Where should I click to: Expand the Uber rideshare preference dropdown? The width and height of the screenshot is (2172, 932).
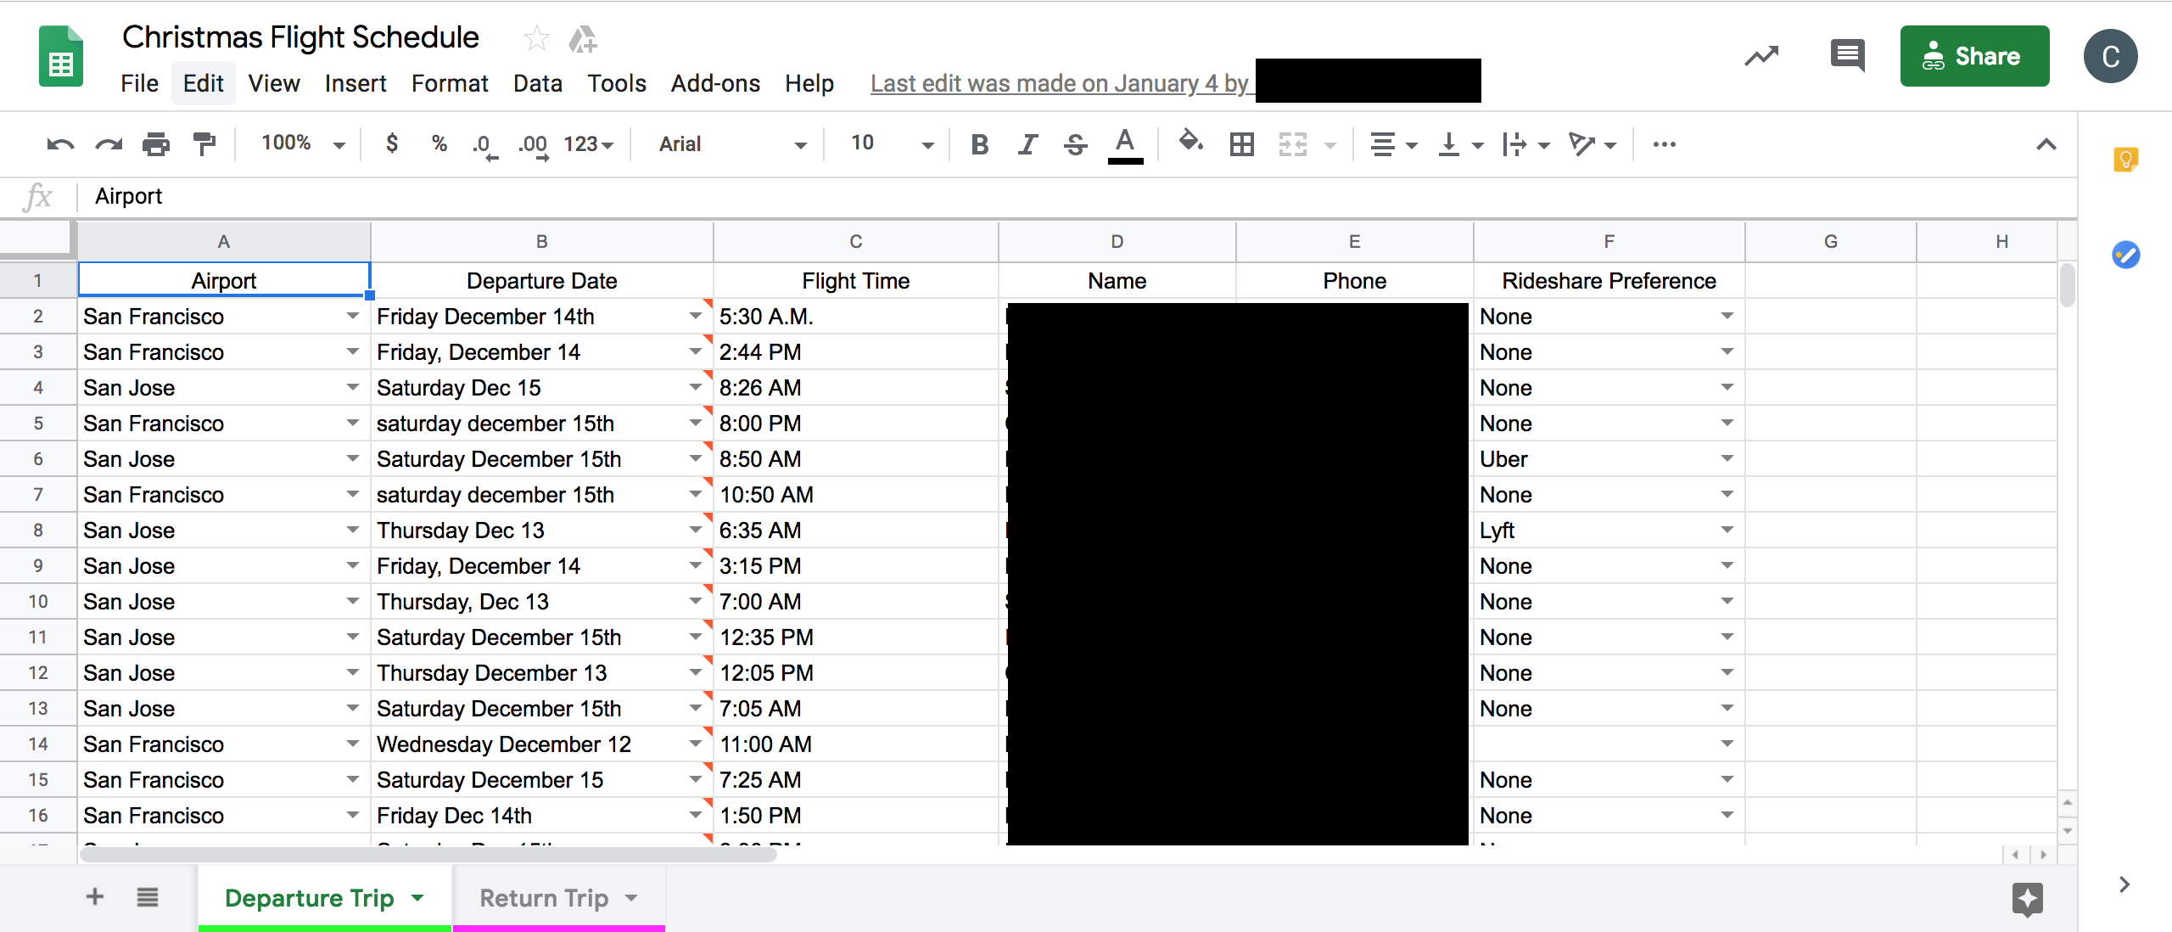(1727, 458)
